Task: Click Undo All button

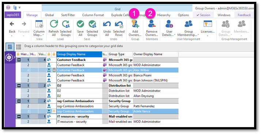Action: 107,28
